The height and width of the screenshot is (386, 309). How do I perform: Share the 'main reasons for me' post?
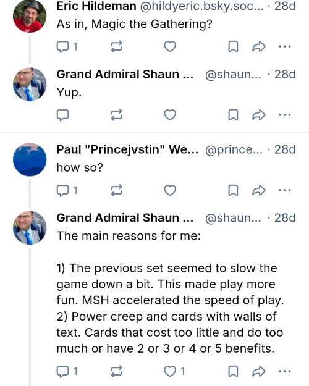tap(259, 371)
